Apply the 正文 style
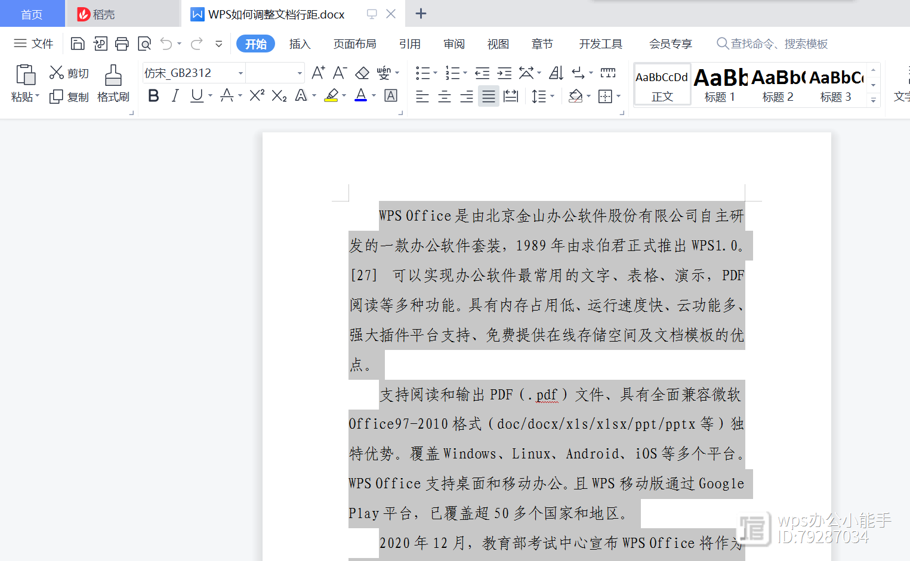Image resolution: width=910 pixels, height=561 pixels. [x=662, y=85]
